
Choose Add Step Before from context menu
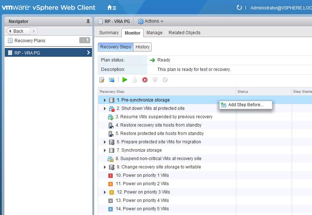(246, 105)
